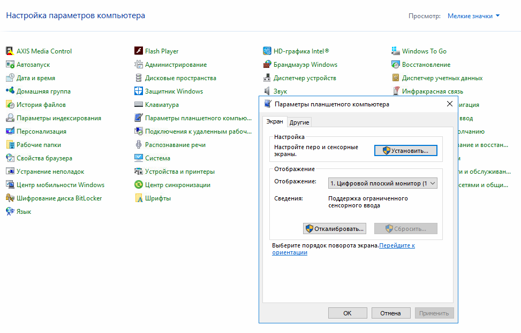Open the Персонализация icon
Screen dimensions: 521x333
click(10, 131)
